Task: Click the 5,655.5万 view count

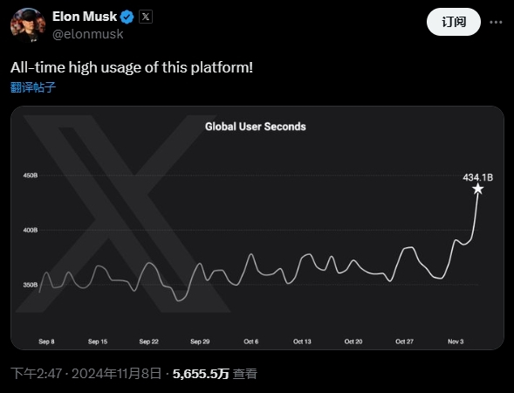Action: click(x=201, y=373)
